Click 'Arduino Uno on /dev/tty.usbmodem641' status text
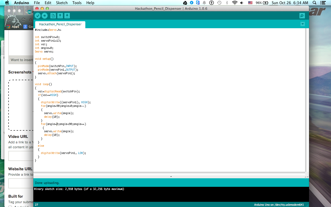Viewport: 331px width, 207px height. [279, 205]
